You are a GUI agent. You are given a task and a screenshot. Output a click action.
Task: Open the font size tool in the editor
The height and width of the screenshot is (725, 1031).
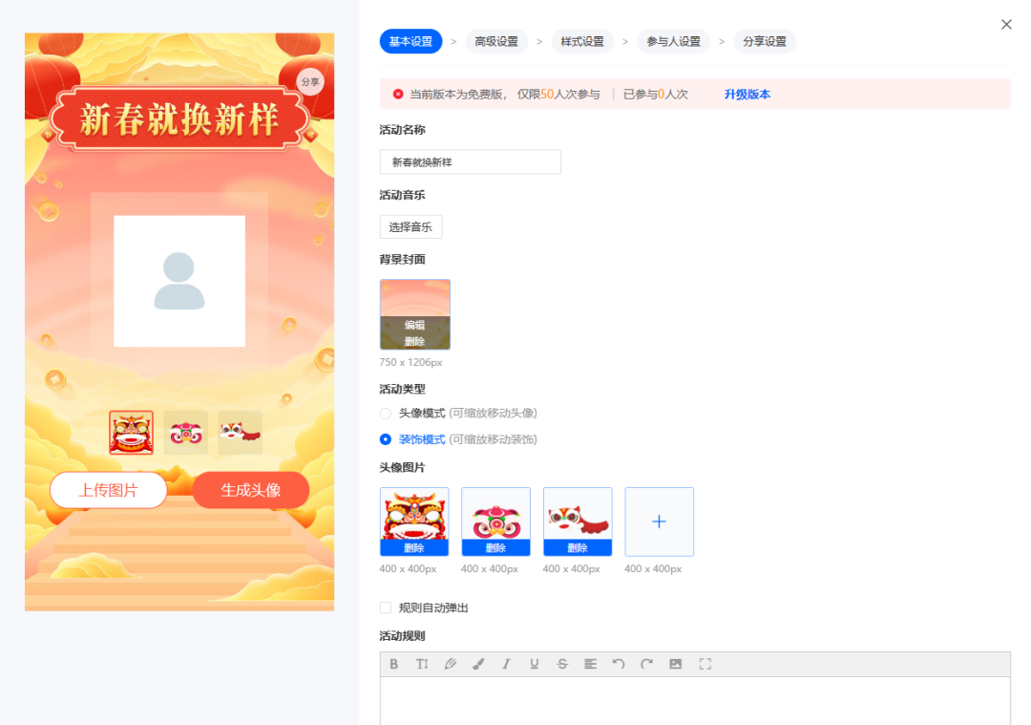pyautogui.click(x=422, y=664)
